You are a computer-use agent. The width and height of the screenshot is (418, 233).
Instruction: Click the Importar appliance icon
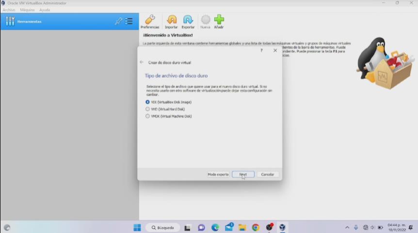coord(171,22)
